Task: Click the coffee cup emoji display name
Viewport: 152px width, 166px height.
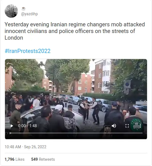Action: pos(23,9)
